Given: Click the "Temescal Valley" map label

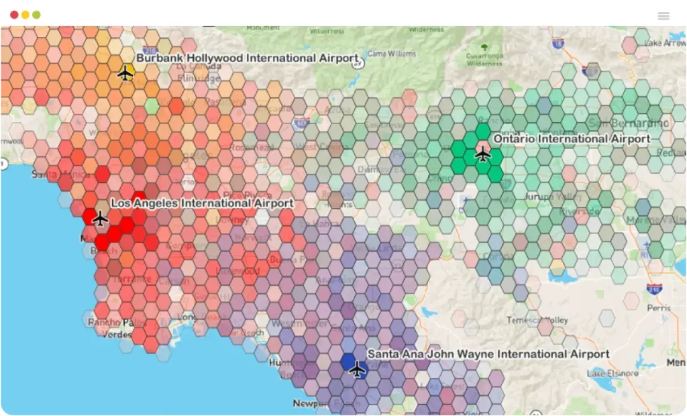Looking at the screenshot, I should coord(537,320).
